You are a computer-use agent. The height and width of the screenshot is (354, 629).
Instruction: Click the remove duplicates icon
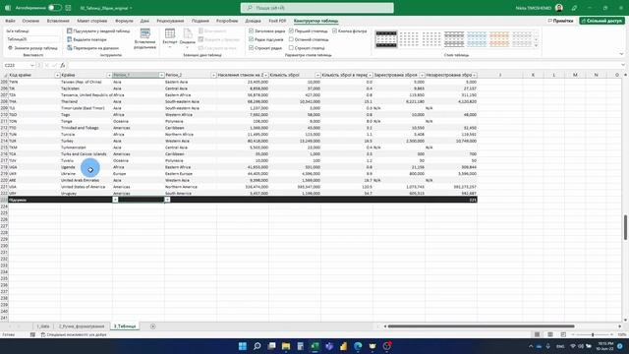[x=70, y=39]
